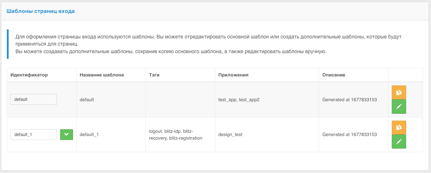
Task: Click the default row's Generated at description
Action: pos(350,99)
